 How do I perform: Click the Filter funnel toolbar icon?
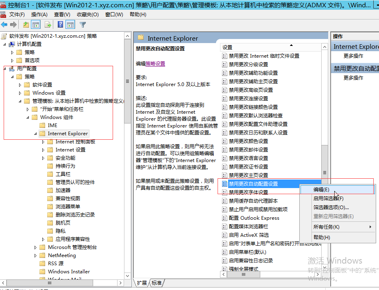[83, 25]
